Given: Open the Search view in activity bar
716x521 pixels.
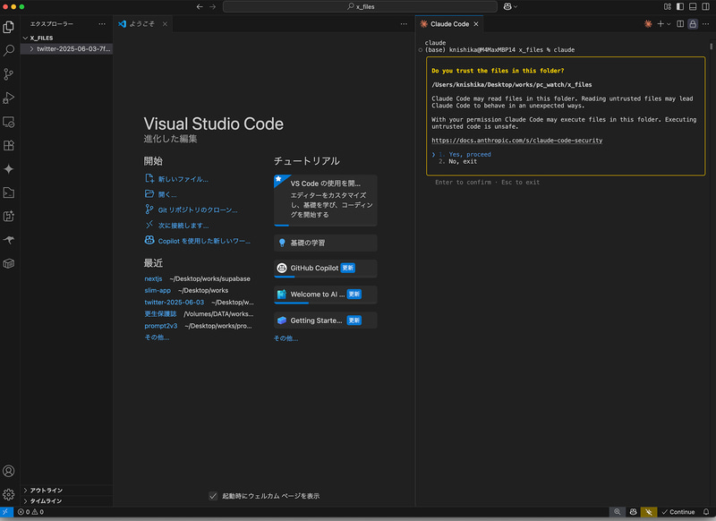Looking at the screenshot, I should point(9,51).
